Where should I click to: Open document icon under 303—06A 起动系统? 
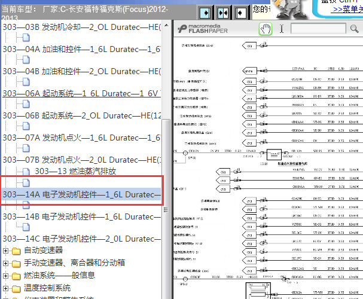point(26,104)
